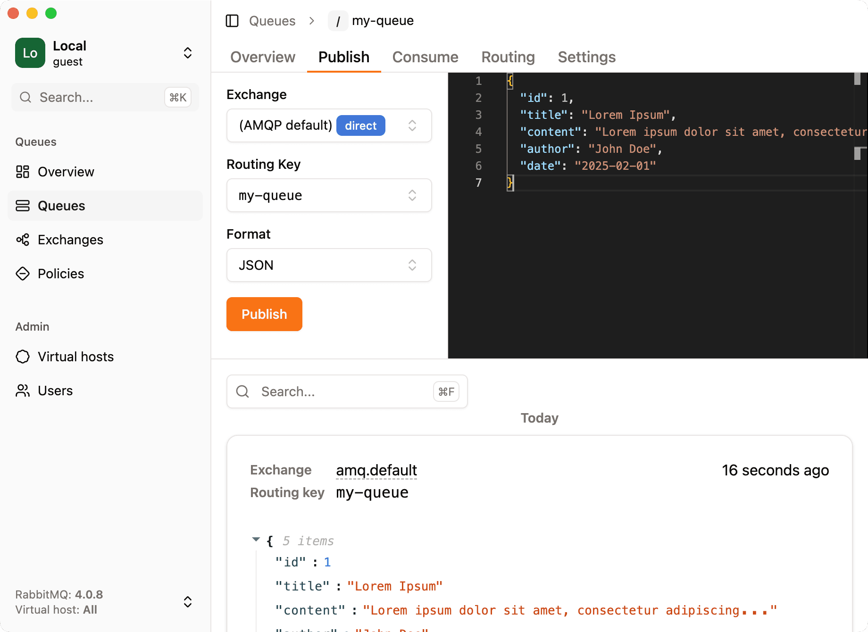Viewport: 868px width, 632px height.
Task: Open Overview from the sidebar
Action: [x=66, y=172]
